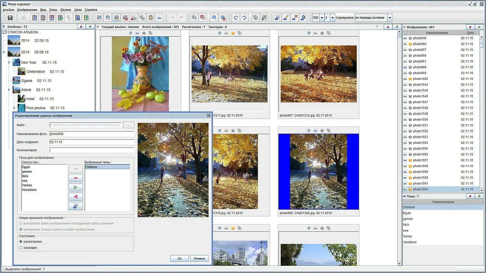Screen dimensions: 486x273
Task: Click the album search magnifier icon
Action: tap(78, 18)
